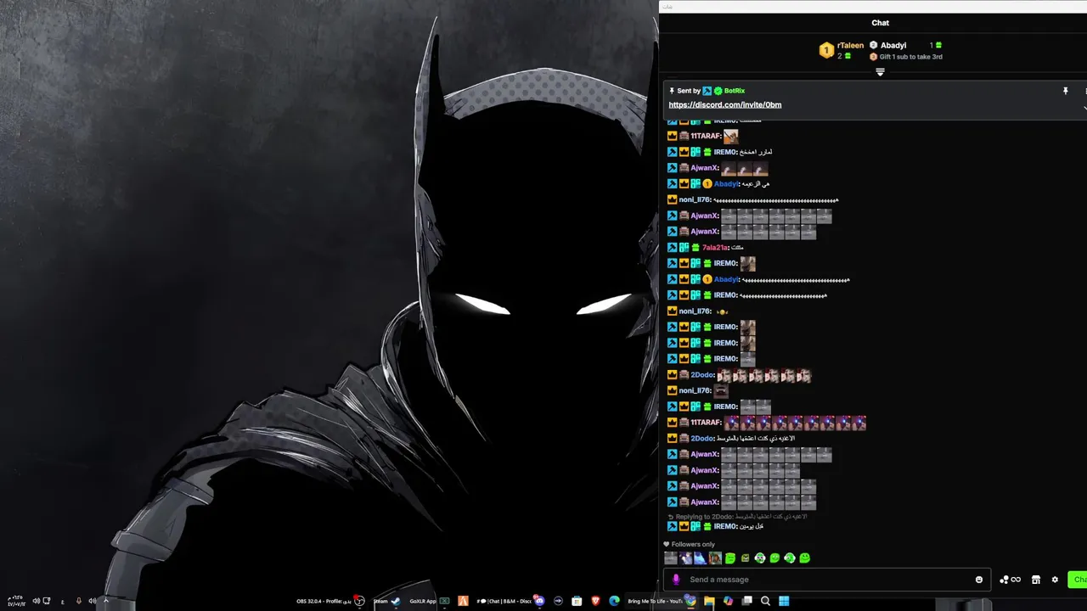Screen dimensions: 1087x611
Task: Click 2Dodo beside the red emote row
Action: (702, 374)
